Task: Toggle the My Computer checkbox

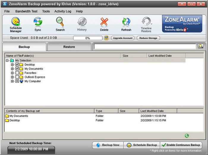Action: click(x=17, y=81)
